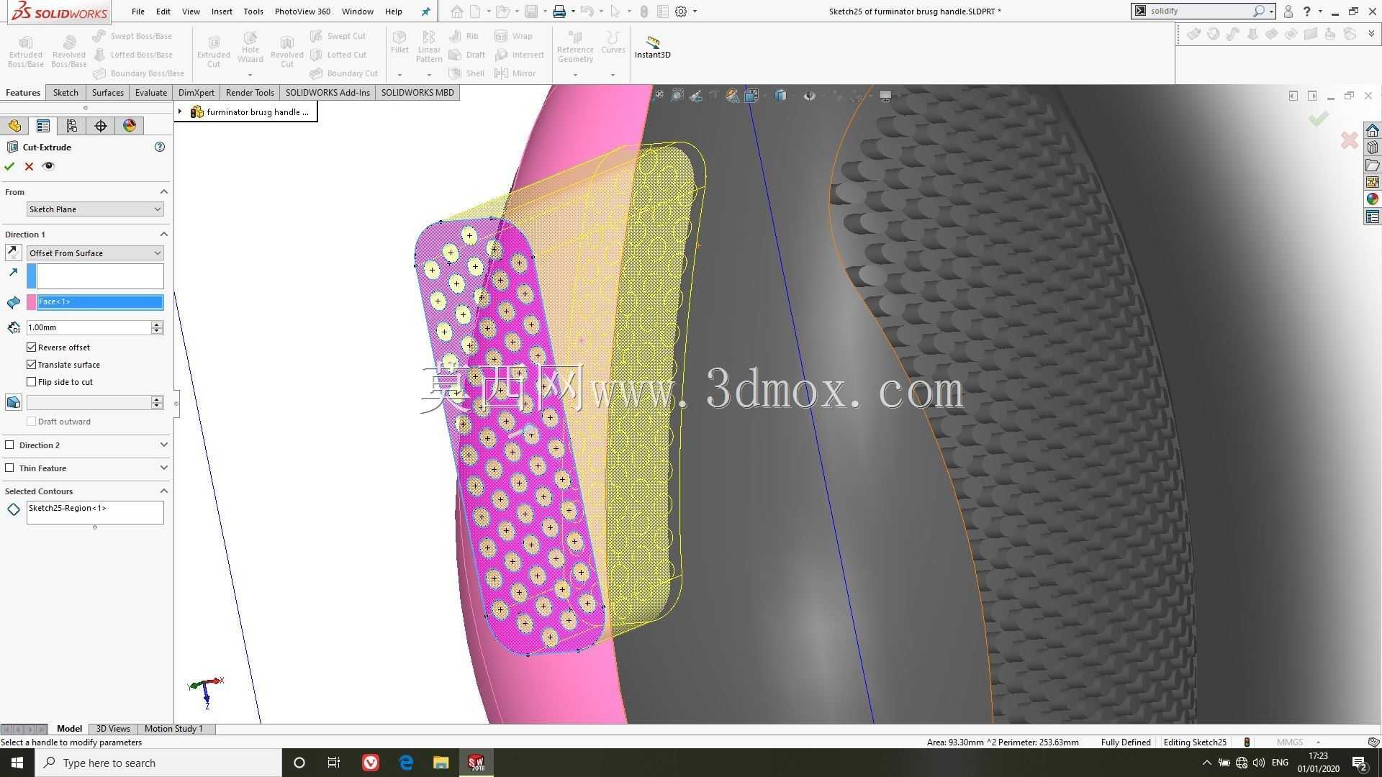Open the Insert menu

point(222,12)
